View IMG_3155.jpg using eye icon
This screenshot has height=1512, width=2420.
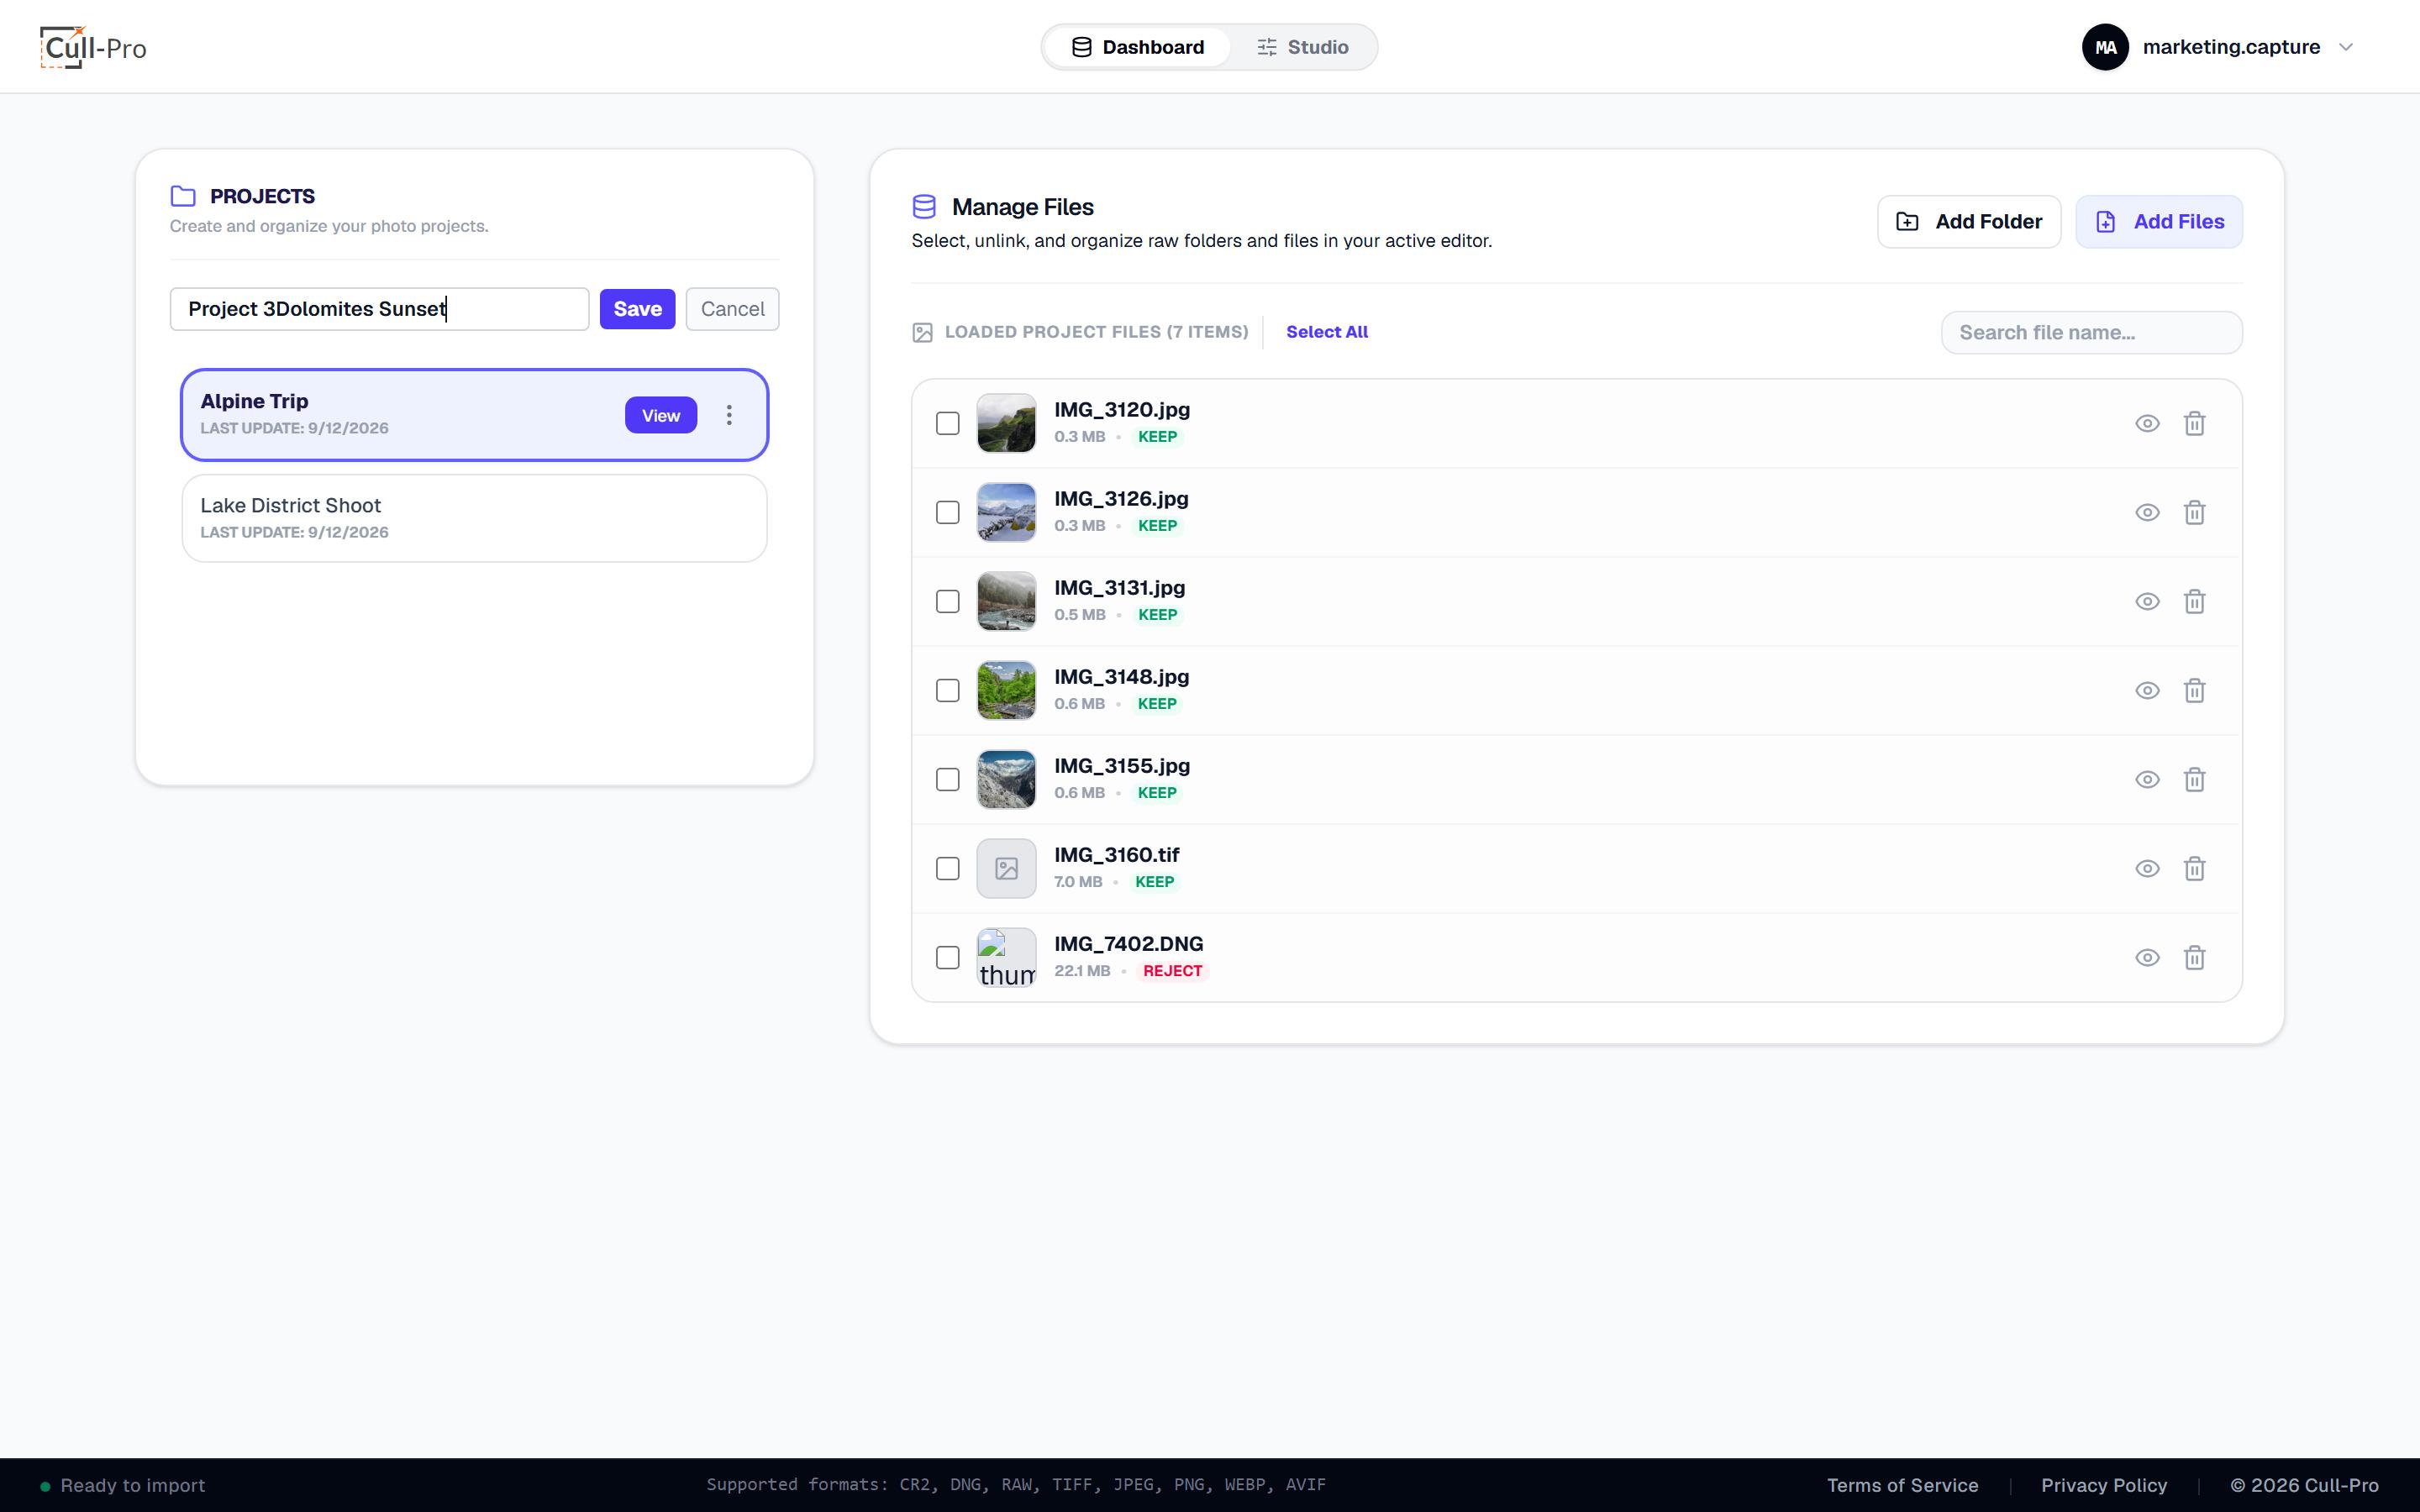click(x=2147, y=779)
